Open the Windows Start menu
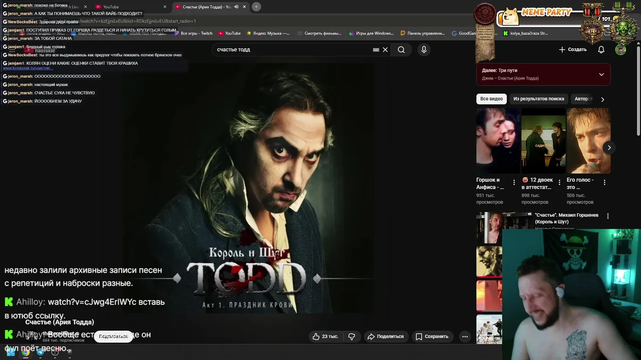The width and height of the screenshot is (641, 360). (x=11, y=352)
